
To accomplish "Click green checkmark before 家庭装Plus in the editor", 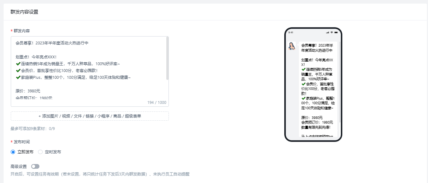I will click(18, 77).
